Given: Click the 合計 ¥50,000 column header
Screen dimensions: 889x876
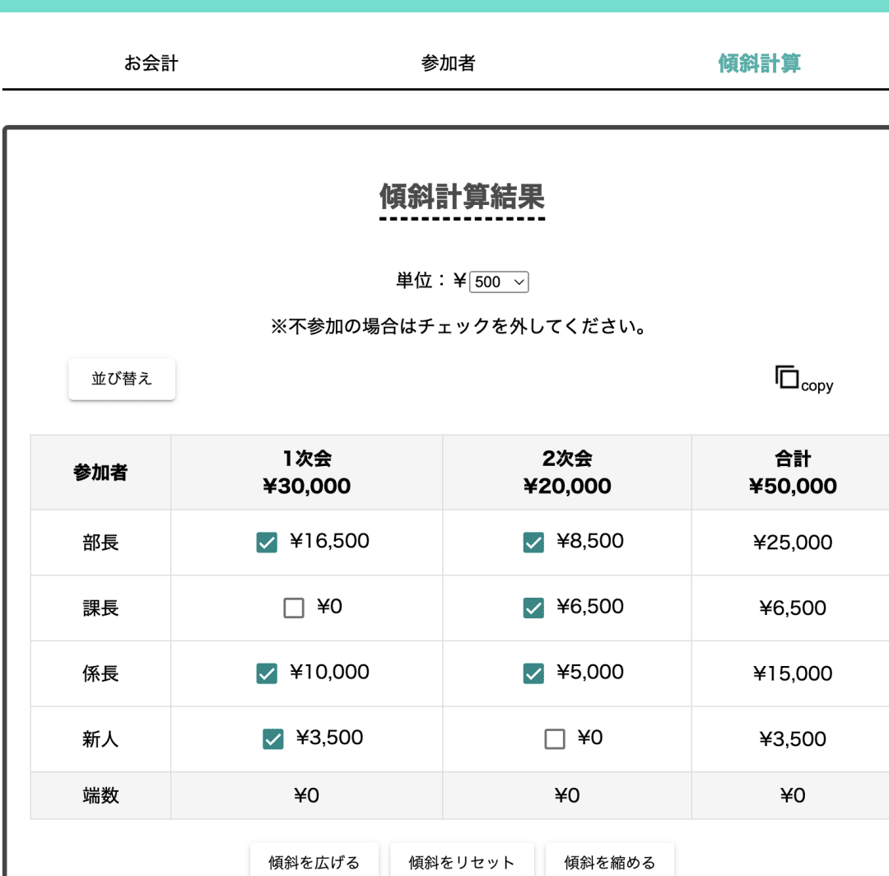Looking at the screenshot, I should point(792,473).
